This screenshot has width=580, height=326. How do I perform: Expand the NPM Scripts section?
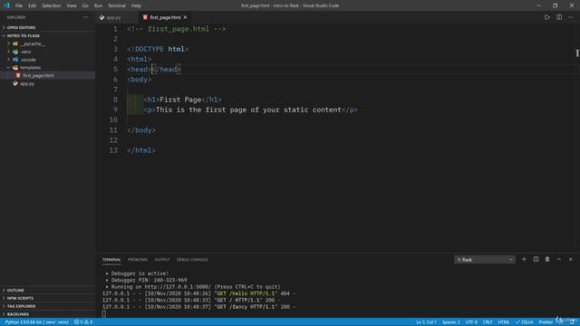pos(20,298)
